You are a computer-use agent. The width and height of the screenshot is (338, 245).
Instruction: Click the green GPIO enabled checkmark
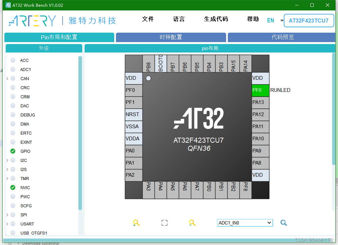click(x=13, y=151)
